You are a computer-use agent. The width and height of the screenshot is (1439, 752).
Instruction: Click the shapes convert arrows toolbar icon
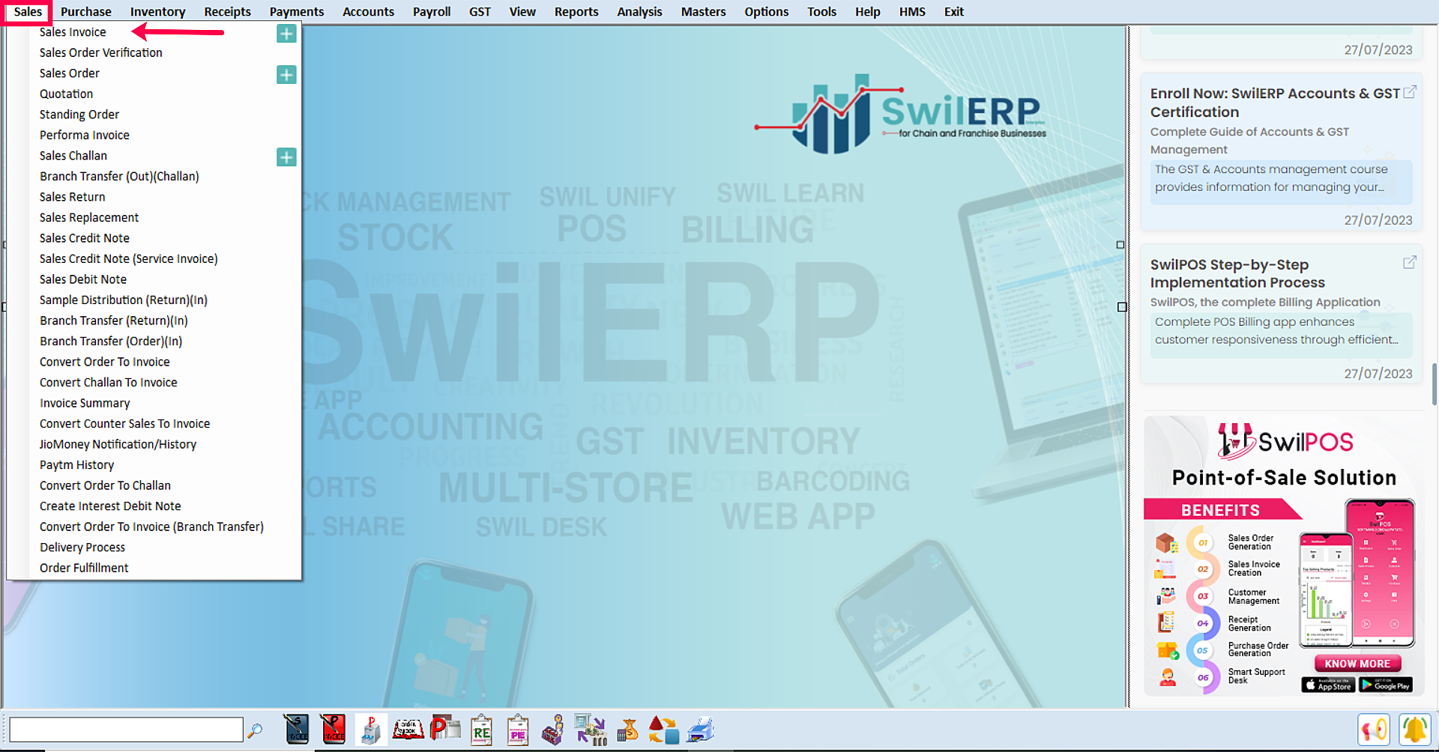coord(664,730)
